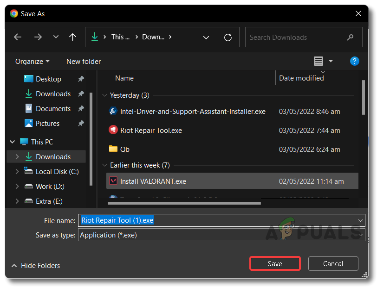This screenshot has width=377, height=287.
Task: Click the Riot Repair Tool icon
Action: [113, 130]
